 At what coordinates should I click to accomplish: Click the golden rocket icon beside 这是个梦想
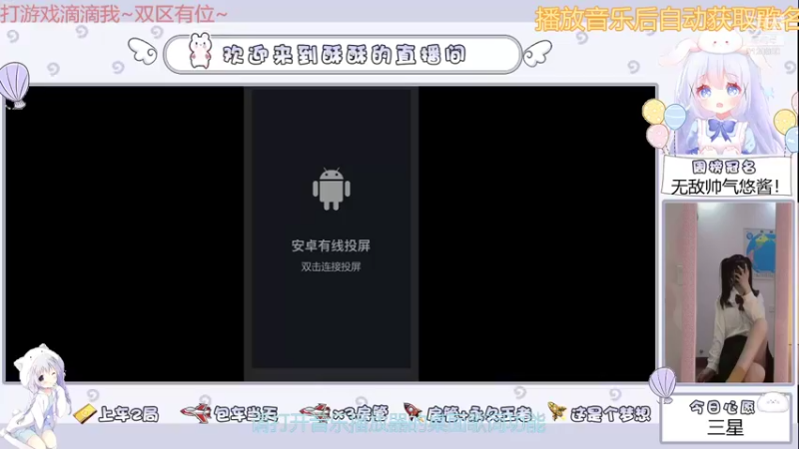[557, 411]
